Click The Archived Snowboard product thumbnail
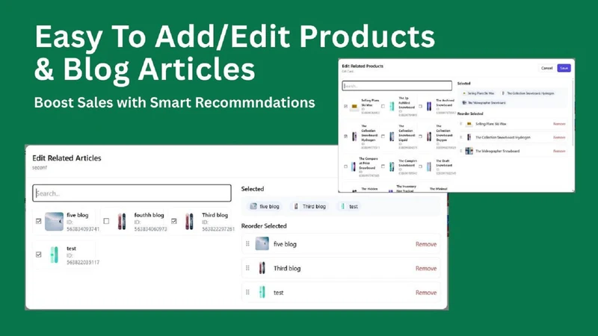Screen dimensions: 598x336 point(429,107)
